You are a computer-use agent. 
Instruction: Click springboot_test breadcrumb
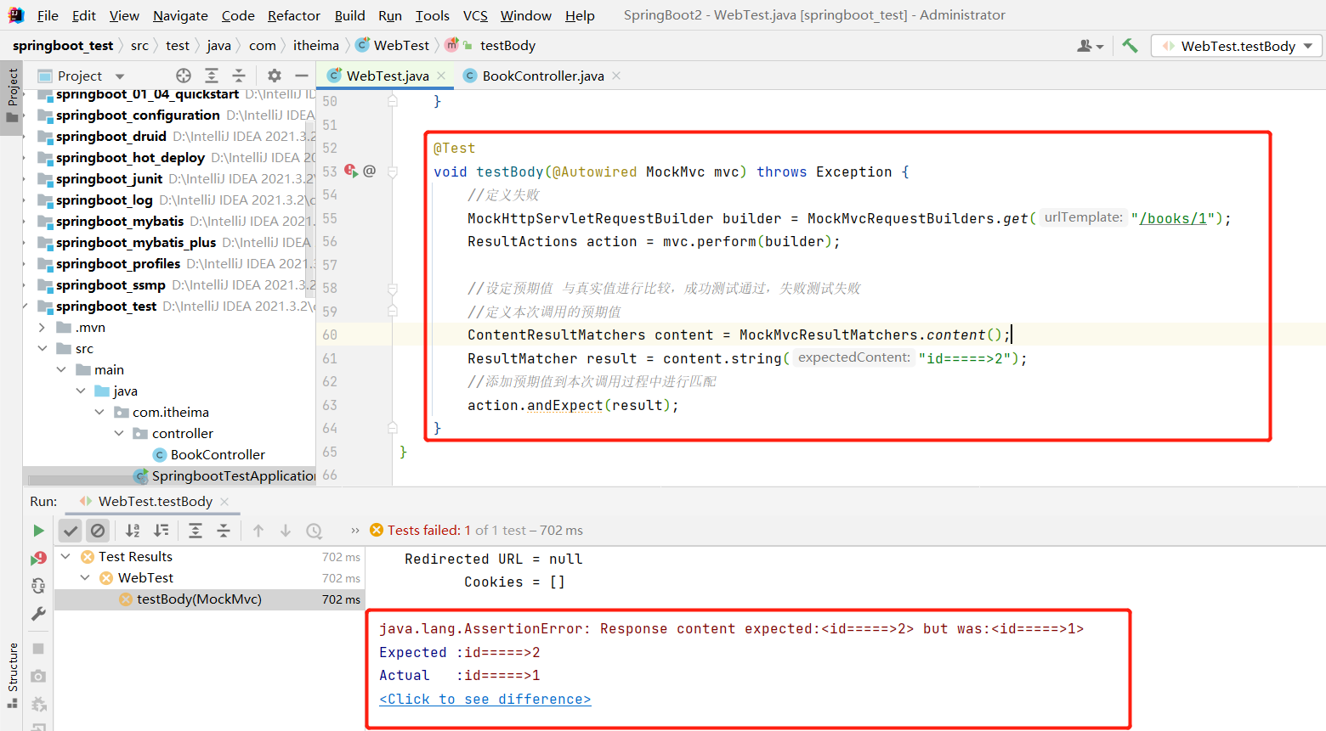coord(63,46)
